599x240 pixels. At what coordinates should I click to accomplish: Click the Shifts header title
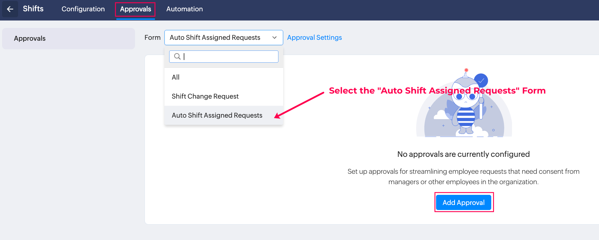click(x=33, y=9)
